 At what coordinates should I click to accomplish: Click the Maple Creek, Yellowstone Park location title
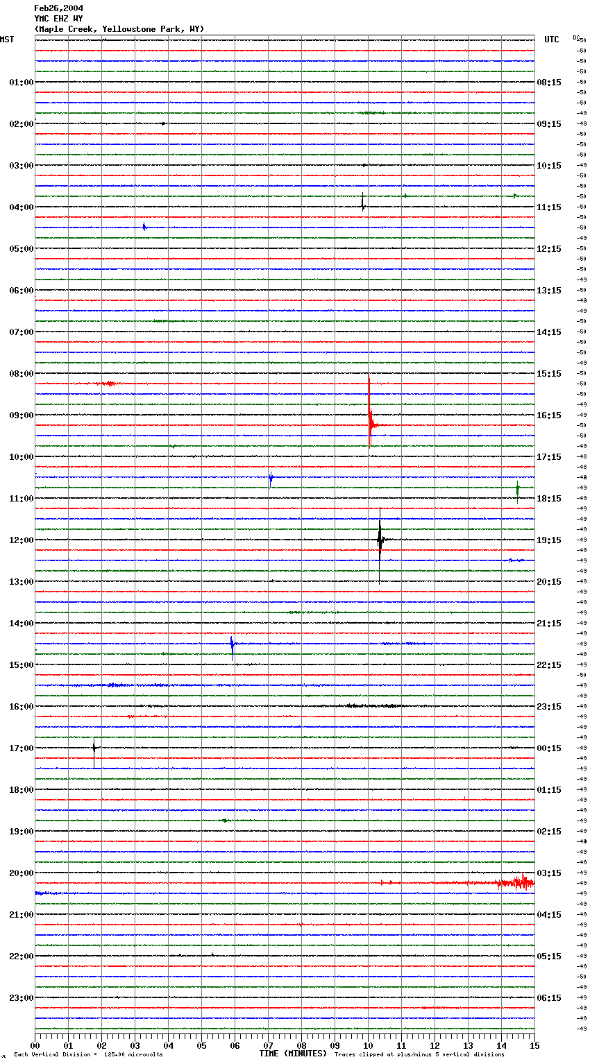119,29
